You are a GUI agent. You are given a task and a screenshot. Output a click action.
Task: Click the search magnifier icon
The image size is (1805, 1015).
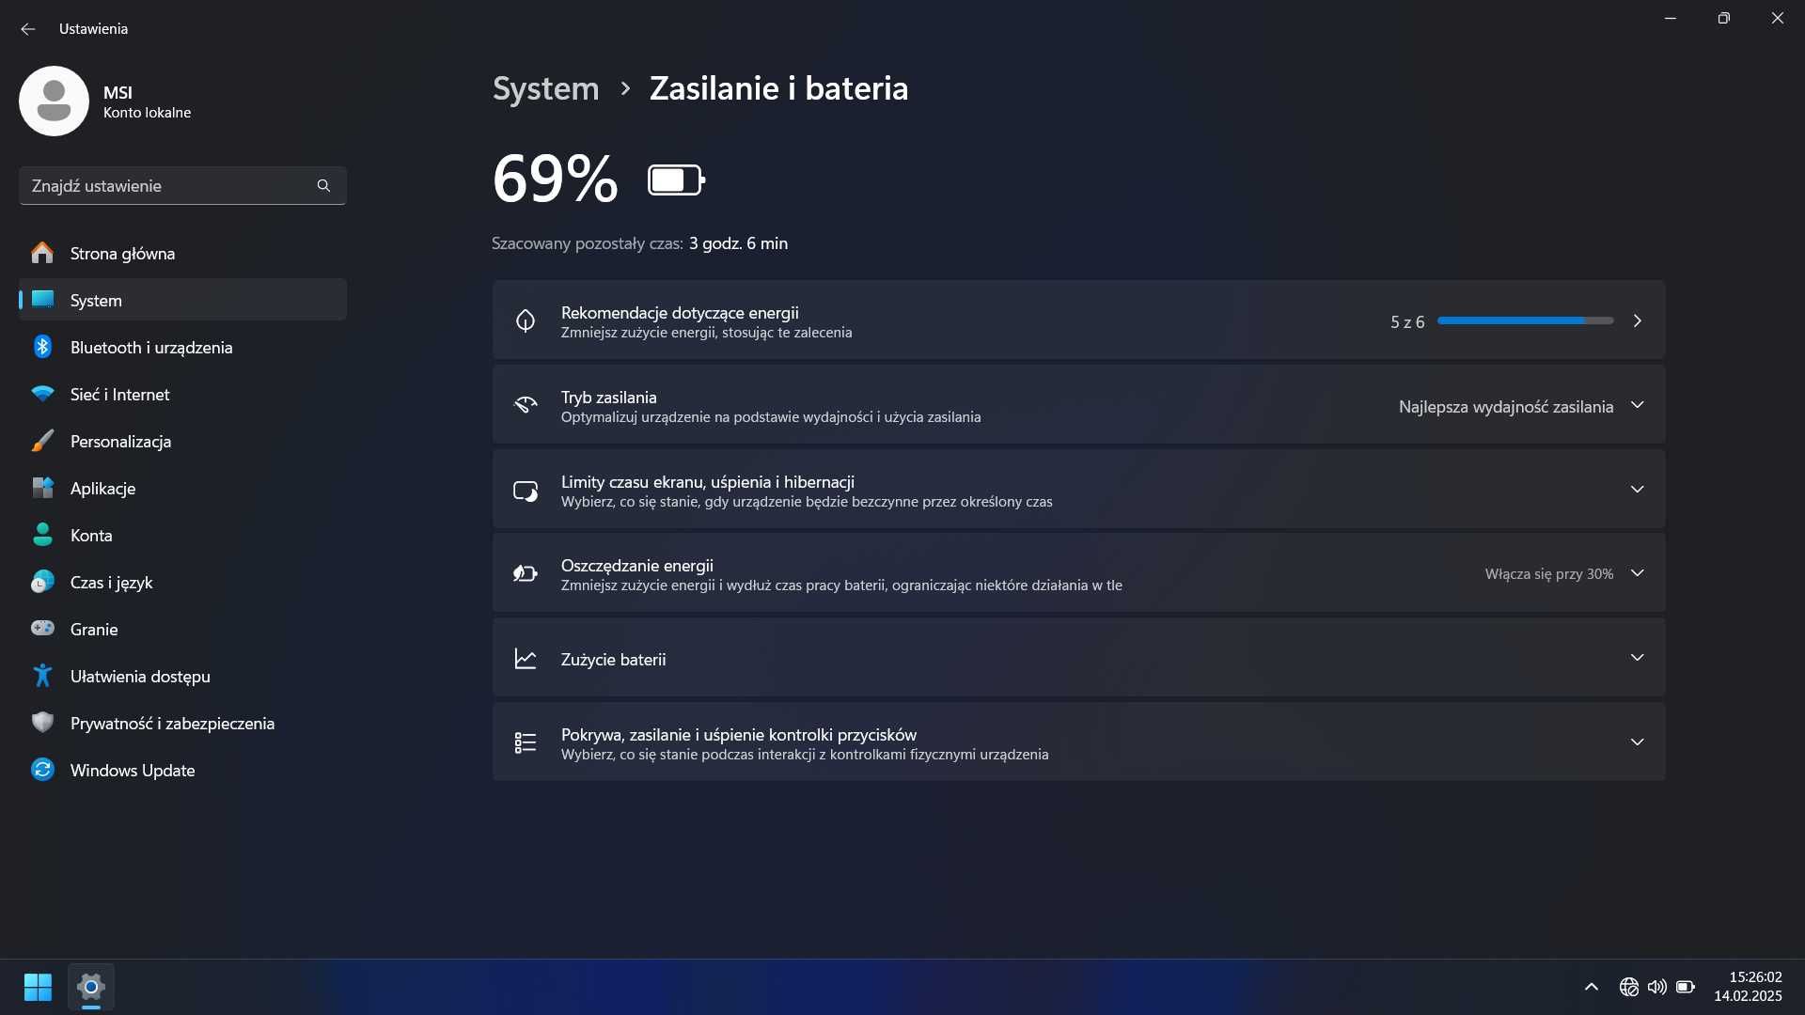[323, 186]
